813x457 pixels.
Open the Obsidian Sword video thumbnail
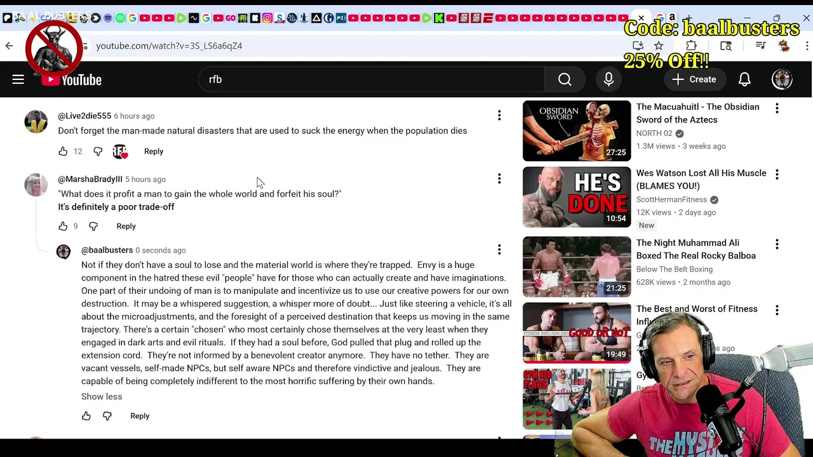click(577, 131)
